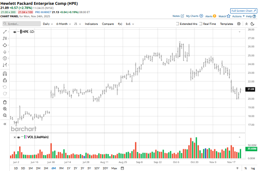Toggle HPE price series visibility eye

[15, 32]
